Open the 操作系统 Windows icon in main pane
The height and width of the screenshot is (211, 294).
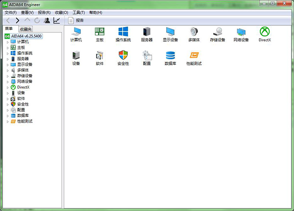[123, 34]
